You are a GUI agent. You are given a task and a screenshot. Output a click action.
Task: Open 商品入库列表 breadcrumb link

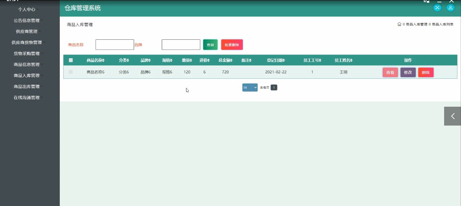(442, 24)
